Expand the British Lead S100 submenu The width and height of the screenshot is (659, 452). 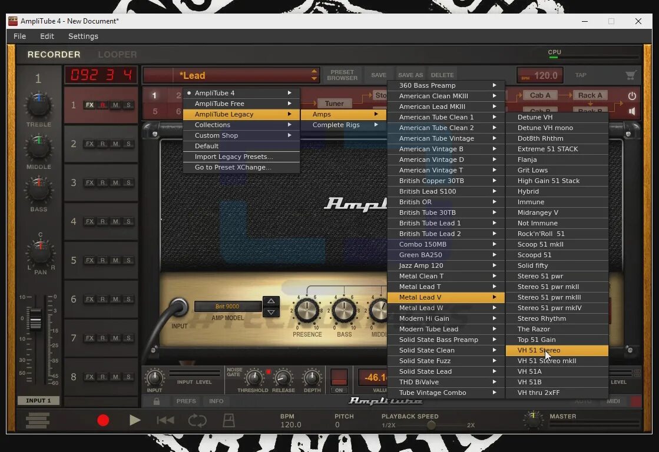pyautogui.click(x=446, y=191)
